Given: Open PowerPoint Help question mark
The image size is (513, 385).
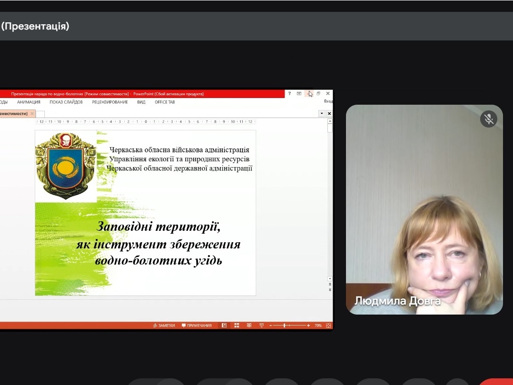Looking at the screenshot, I should click(289, 94).
